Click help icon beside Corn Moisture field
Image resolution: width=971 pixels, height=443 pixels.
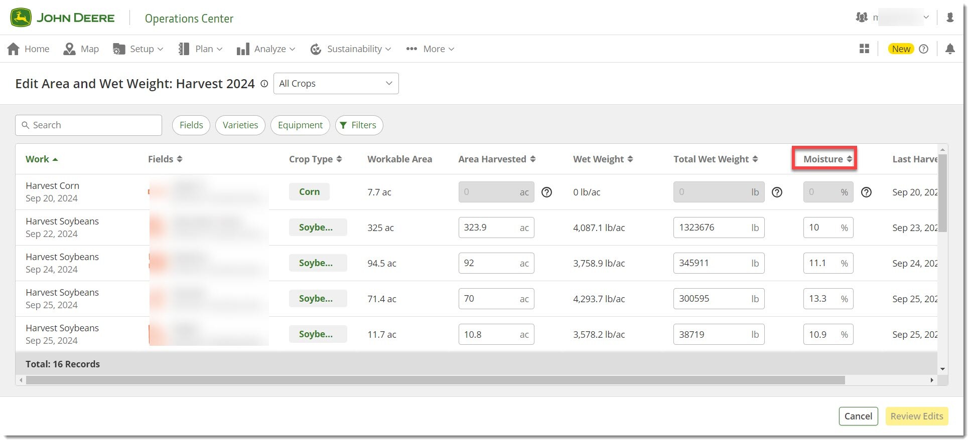(866, 192)
